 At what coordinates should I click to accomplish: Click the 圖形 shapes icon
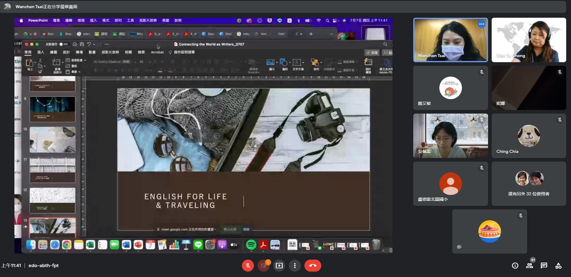[283, 62]
